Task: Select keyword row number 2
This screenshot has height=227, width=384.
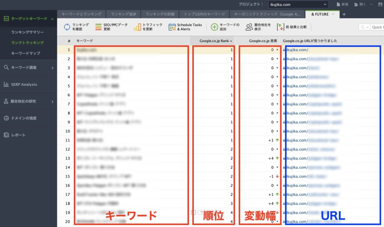Action: (x=220, y=59)
